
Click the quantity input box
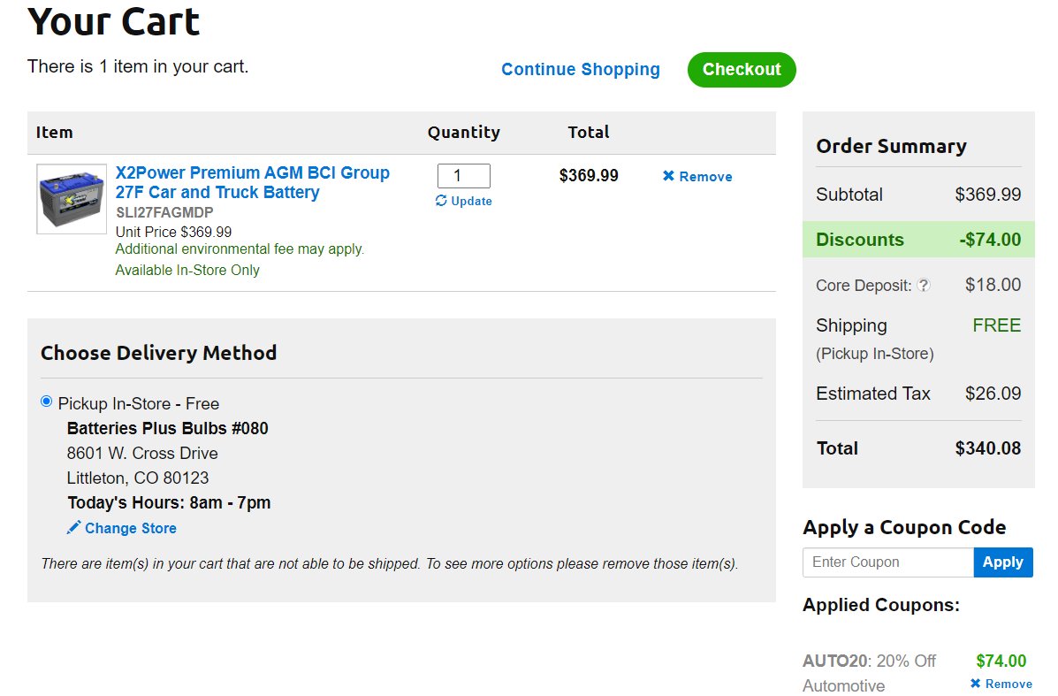(x=463, y=176)
